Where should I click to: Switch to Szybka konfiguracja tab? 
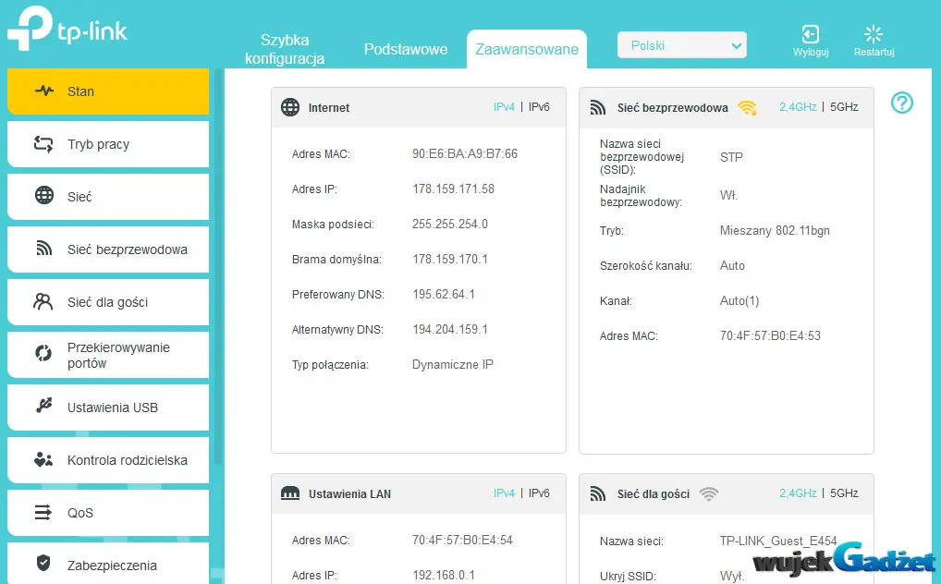(285, 49)
